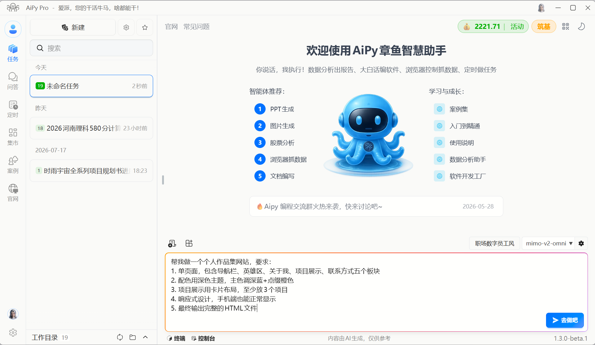The image size is (595, 345).
Task: Open the 软件开发工厂 learning link
Action: (x=460, y=176)
